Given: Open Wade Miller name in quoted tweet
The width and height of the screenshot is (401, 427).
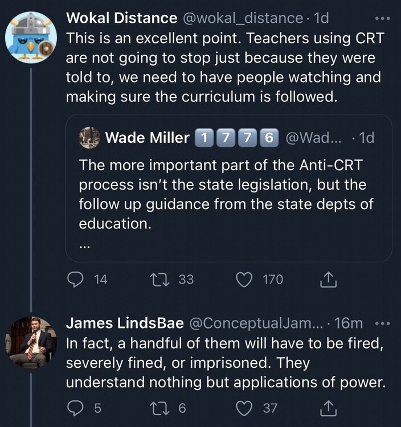Looking at the screenshot, I should tap(148, 137).
